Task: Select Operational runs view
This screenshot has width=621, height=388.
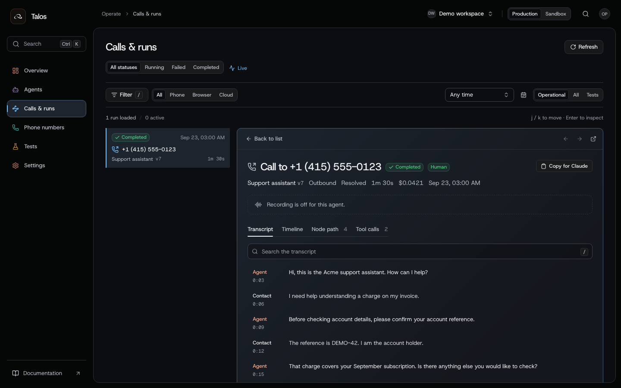Action: tap(552, 95)
